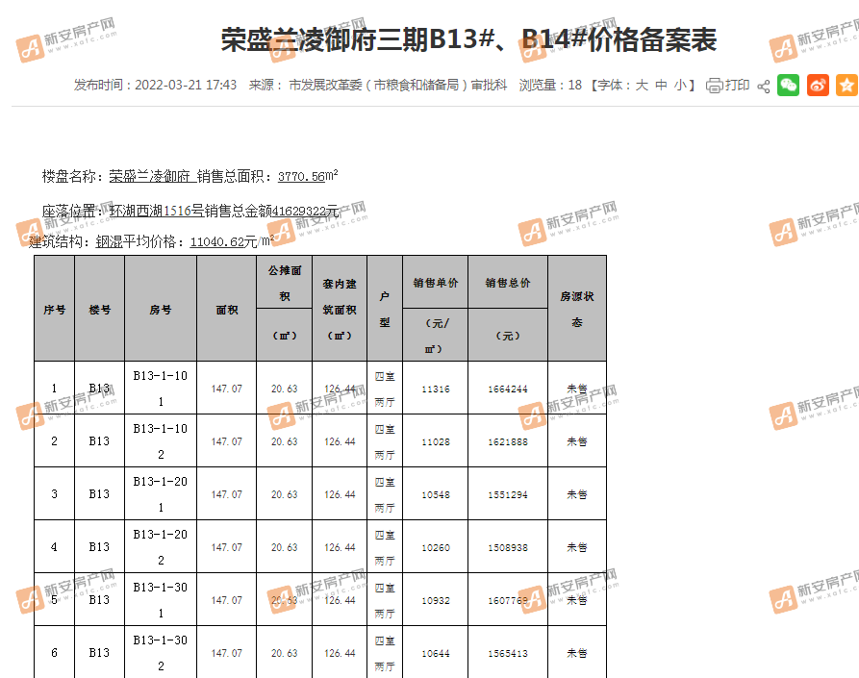The image size is (859, 678).
Task: Click 四室两厅 layout in the B13-1-102 row
Action: [x=385, y=442]
